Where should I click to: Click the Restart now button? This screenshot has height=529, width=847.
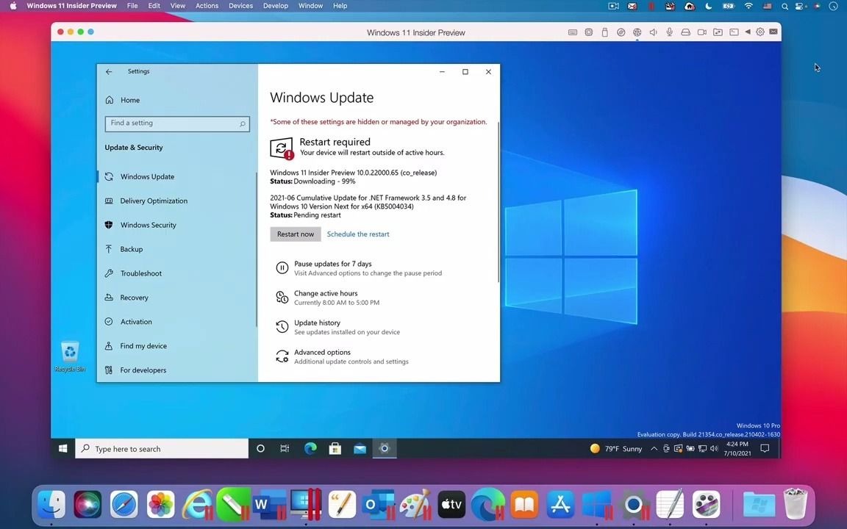pyautogui.click(x=296, y=234)
